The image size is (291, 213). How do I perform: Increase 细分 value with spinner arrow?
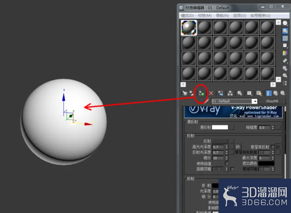click(x=226, y=157)
